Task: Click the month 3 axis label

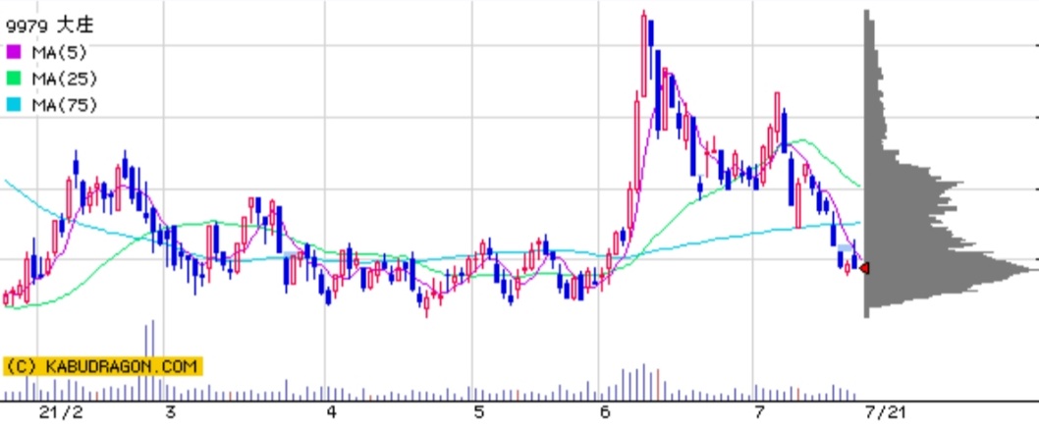Action: tap(170, 412)
